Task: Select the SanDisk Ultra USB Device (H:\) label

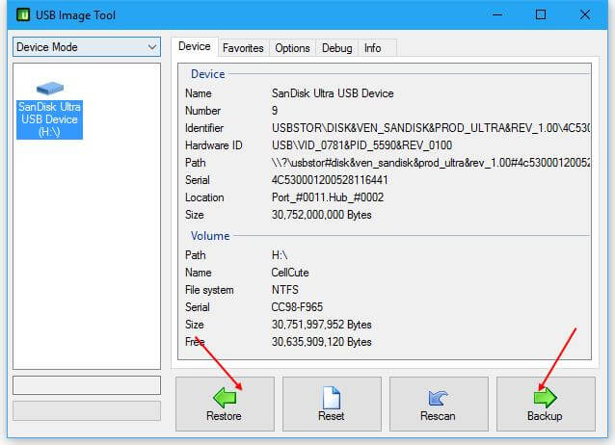Action: click(49, 119)
